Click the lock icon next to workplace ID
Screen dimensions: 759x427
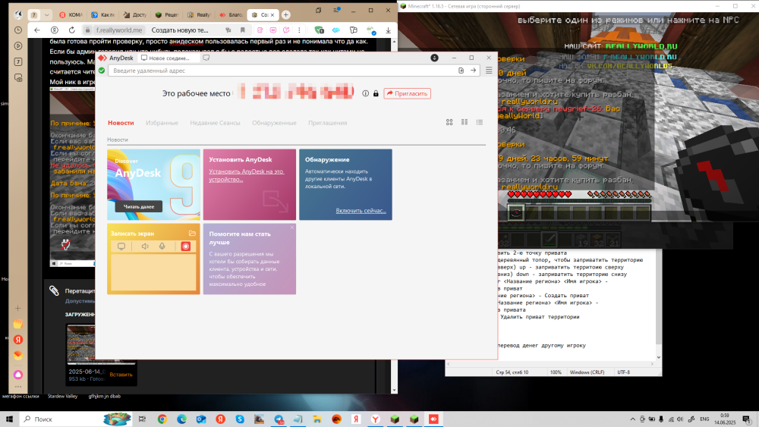coord(376,93)
